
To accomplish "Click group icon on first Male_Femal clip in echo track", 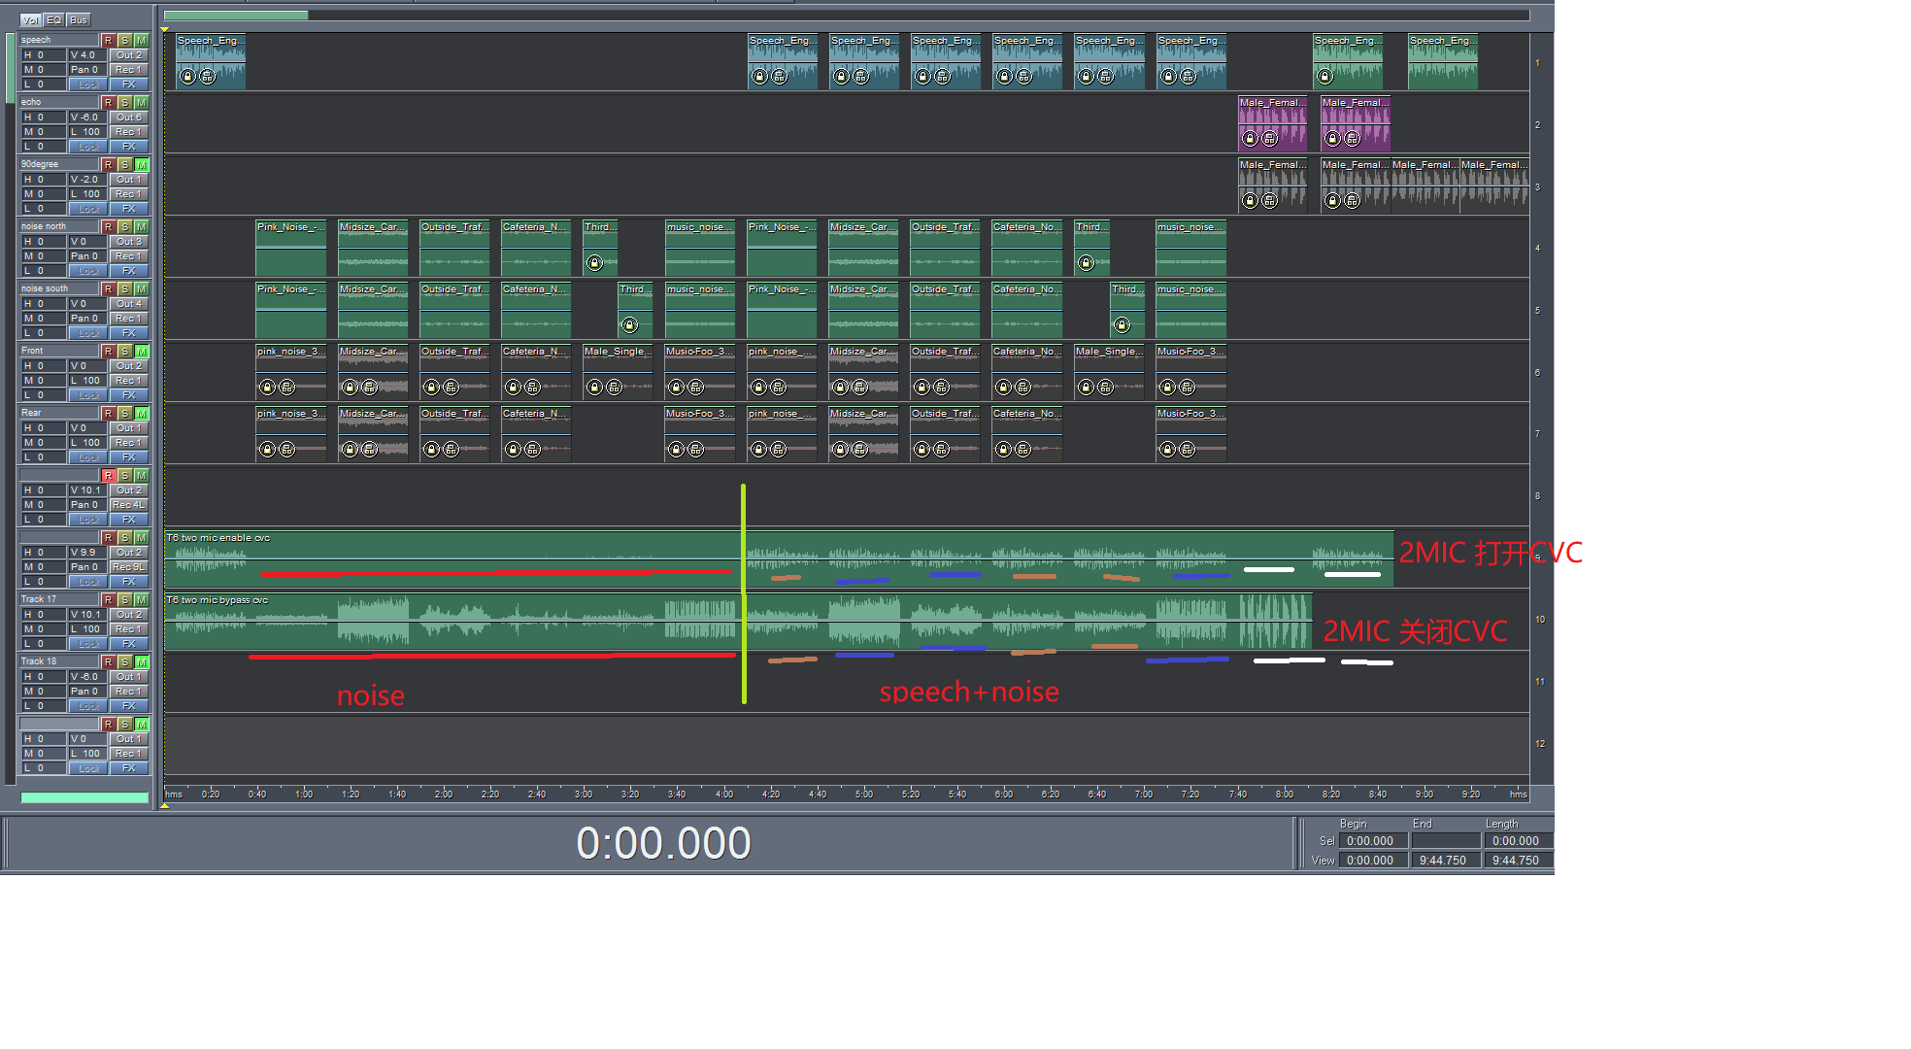I will (1269, 138).
